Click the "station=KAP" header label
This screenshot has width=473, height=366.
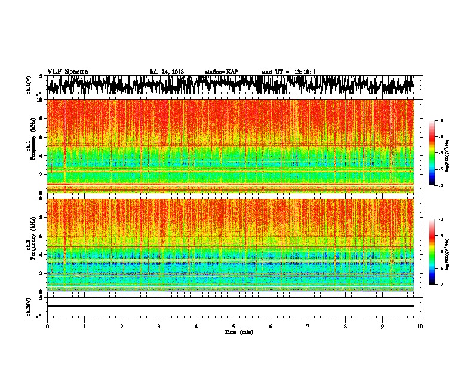tap(222, 72)
